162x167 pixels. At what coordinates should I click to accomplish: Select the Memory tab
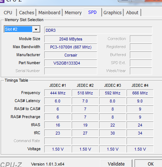click(73, 13)
